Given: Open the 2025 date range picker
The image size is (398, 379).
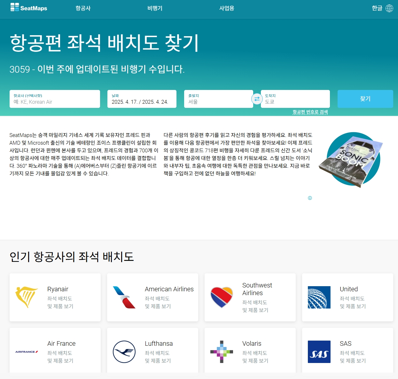Looking at the screenshot, I should (x=142, y=99).
